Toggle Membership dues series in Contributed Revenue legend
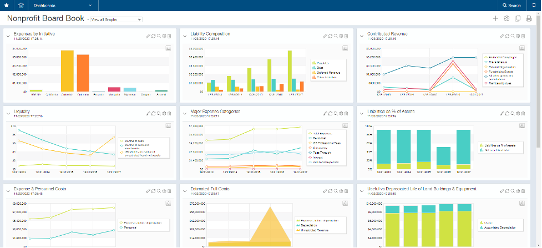This screenshot has height=248, width=542. coord(497,83)
